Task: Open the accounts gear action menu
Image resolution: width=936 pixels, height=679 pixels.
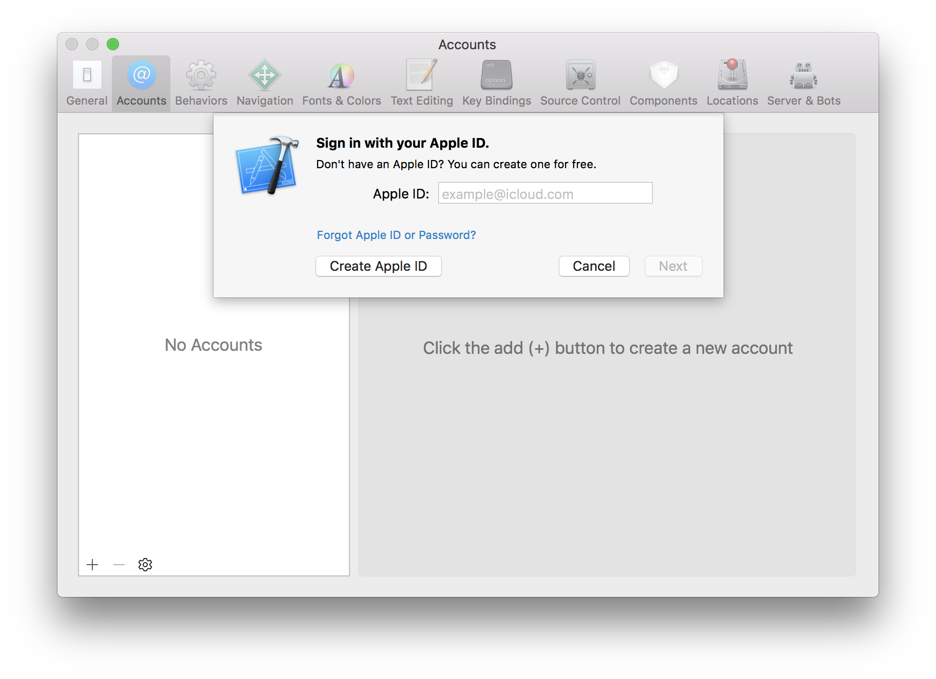Action: point(145,565)
